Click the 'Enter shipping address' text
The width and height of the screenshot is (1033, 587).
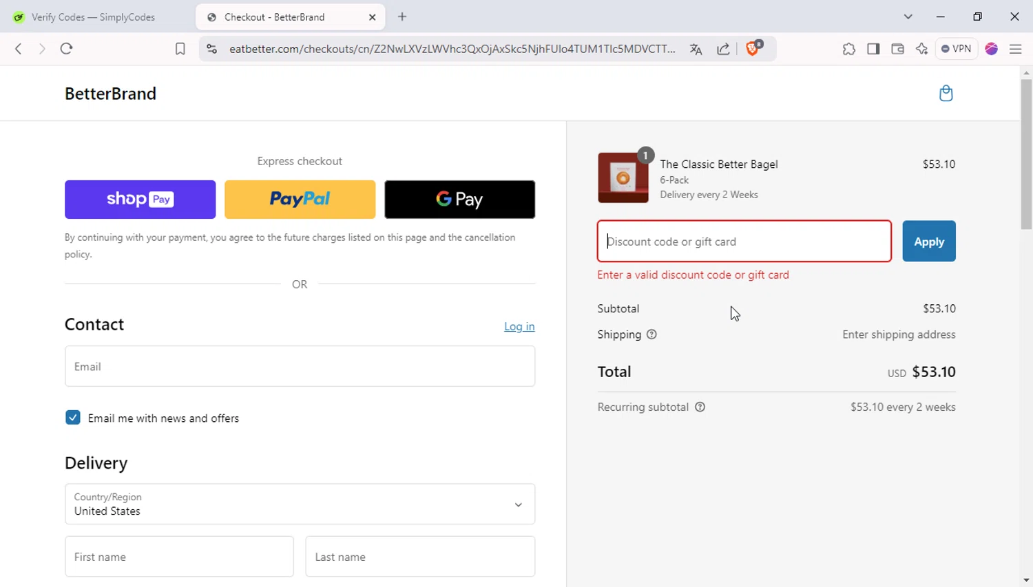[899, 334]
